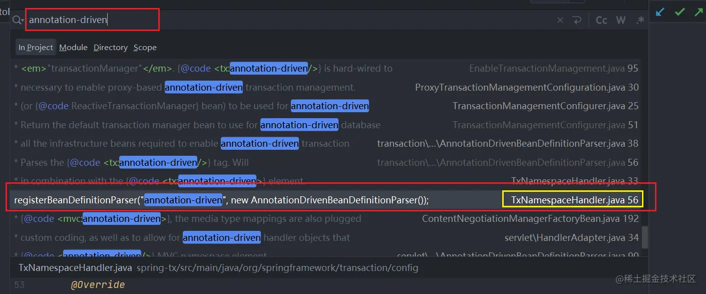Click the blue Update Project arrow icon
The width and height of the screenshot is (706, 294).
pos(660,12)
